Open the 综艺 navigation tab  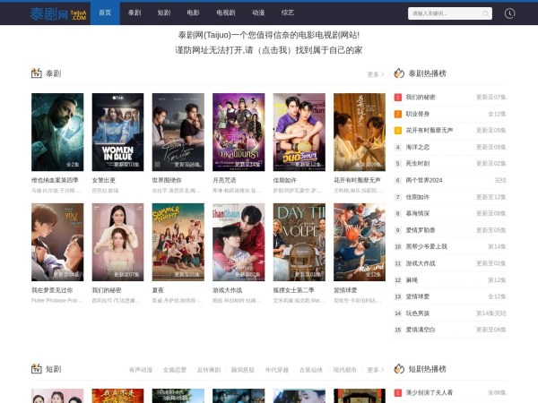tap(288, 13)
